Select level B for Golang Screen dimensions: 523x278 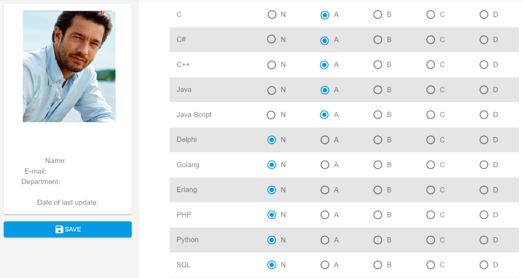(x=377, y=165)
